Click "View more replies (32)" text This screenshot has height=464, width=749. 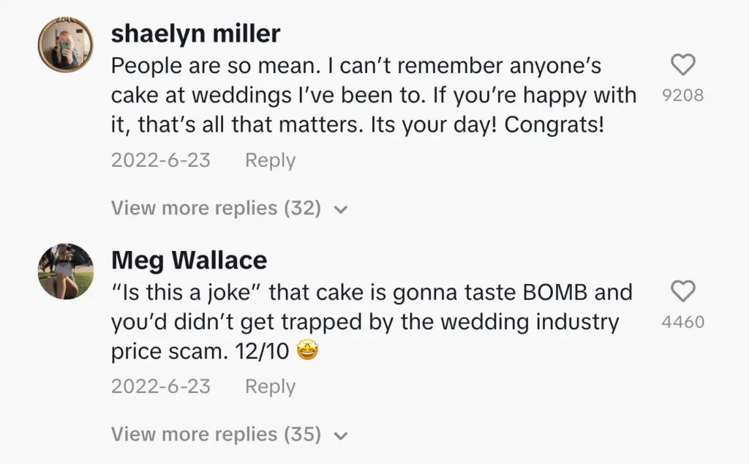tap(216, 209)
